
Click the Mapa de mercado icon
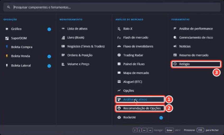[x=119, y=73]
